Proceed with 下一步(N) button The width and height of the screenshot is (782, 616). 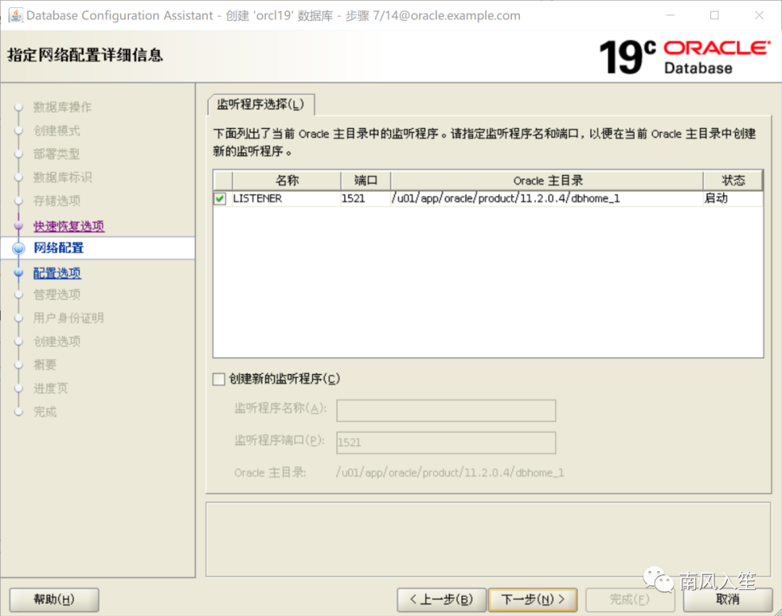(533, 599)
